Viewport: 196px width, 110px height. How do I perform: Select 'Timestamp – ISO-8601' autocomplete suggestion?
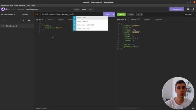click(90, 25)
